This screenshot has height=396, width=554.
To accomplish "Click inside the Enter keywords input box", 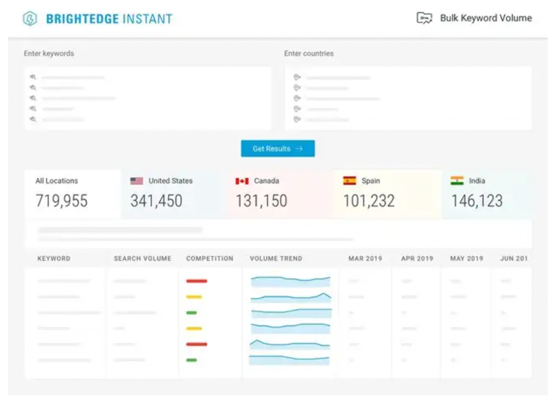I will [148, 99].
